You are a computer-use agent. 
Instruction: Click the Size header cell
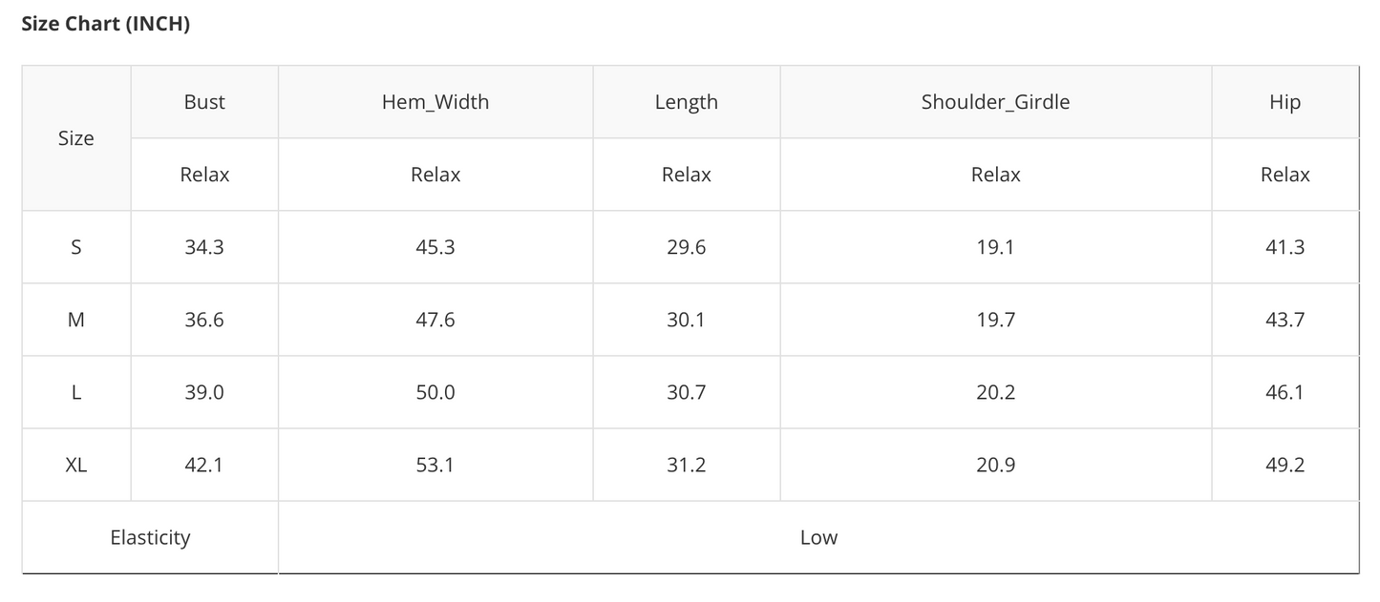76,138
